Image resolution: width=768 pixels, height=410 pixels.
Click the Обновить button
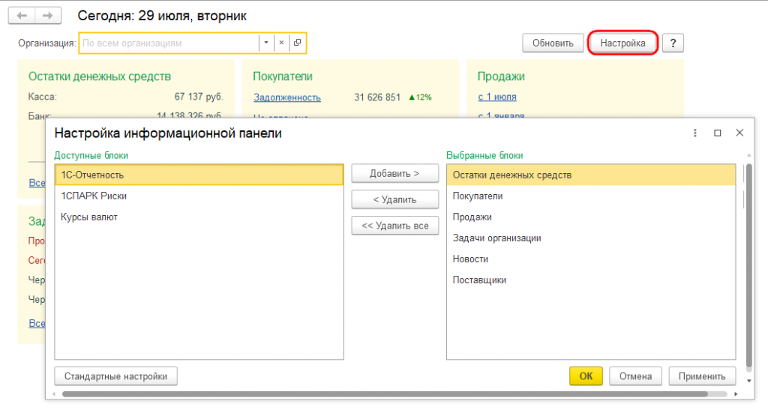tap(553, 43)
